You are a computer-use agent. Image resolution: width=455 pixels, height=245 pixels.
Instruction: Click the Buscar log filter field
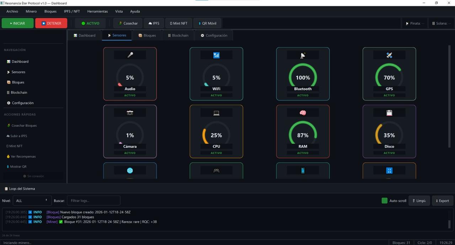point(93,201)
